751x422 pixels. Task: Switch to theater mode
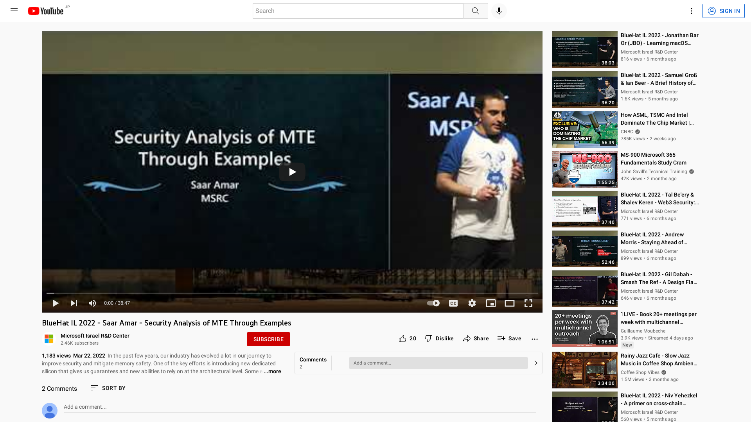[509, 303]
